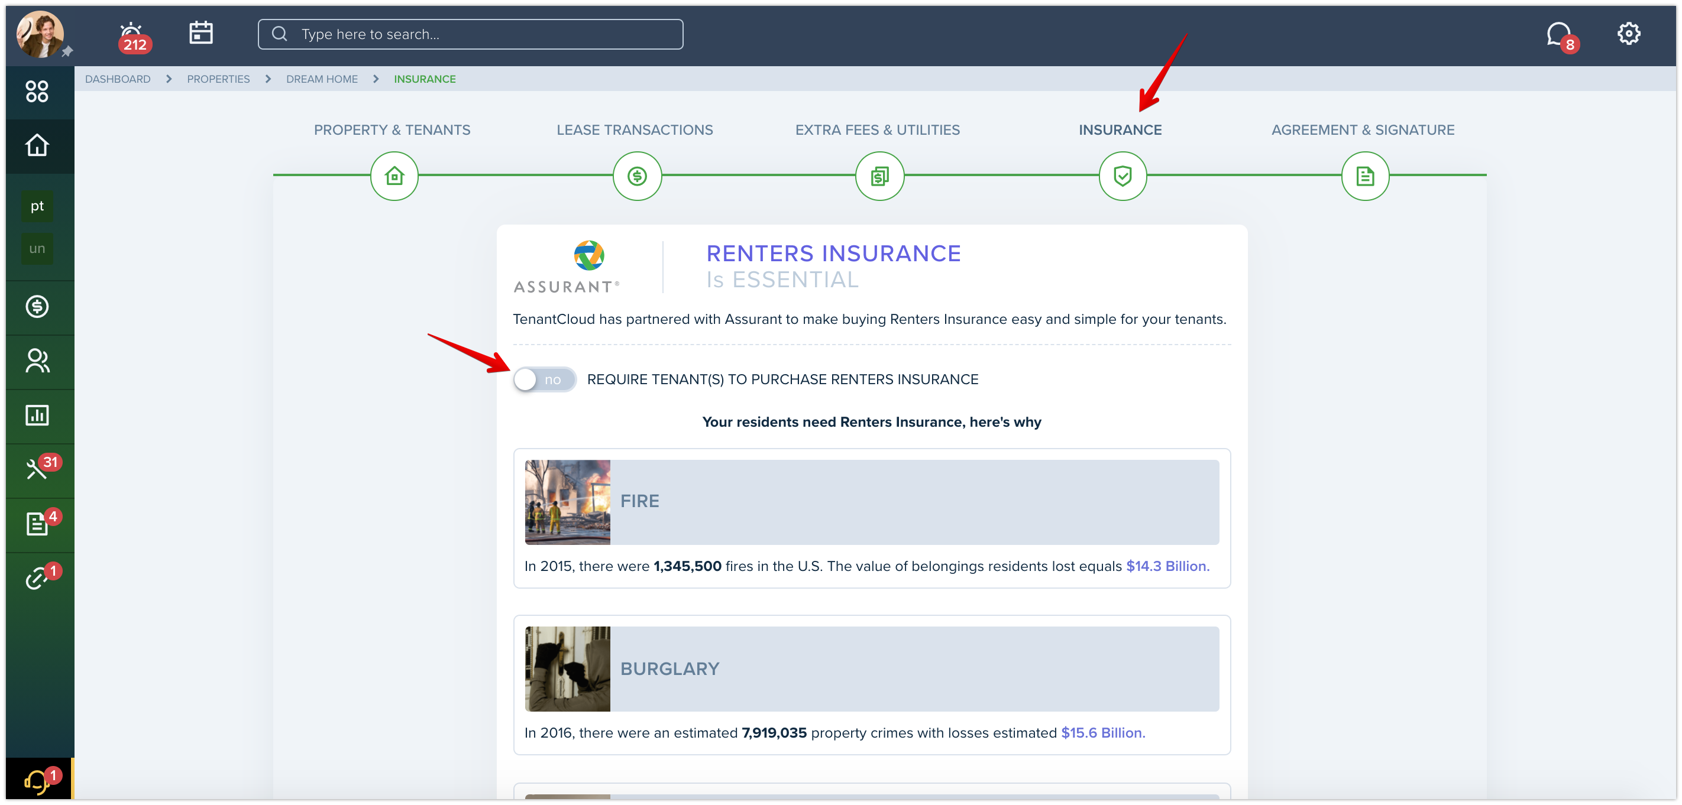Click the FIRE card heading
Viewport: 1682px width, 805px height.
(640, 501)
